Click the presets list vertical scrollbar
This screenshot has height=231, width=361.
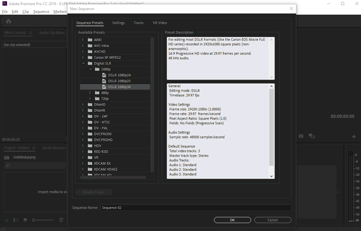(x=152, y=105)
